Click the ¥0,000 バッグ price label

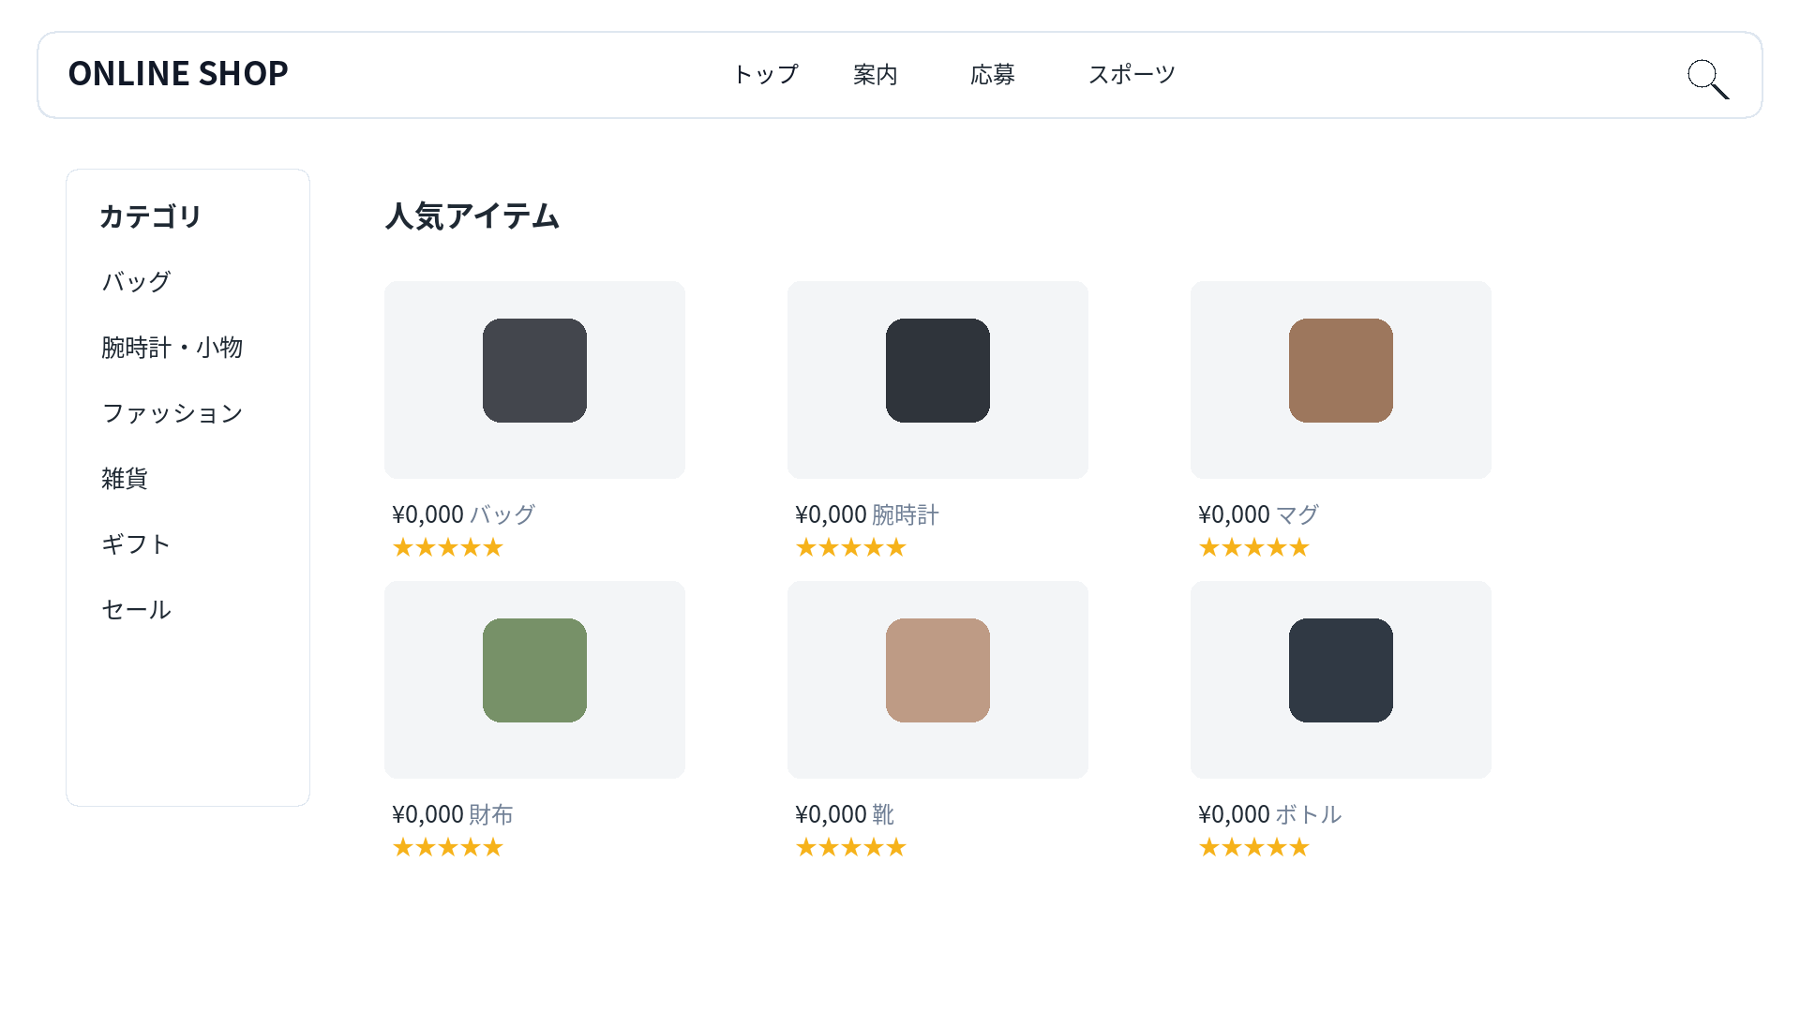(x=463, y=514)
